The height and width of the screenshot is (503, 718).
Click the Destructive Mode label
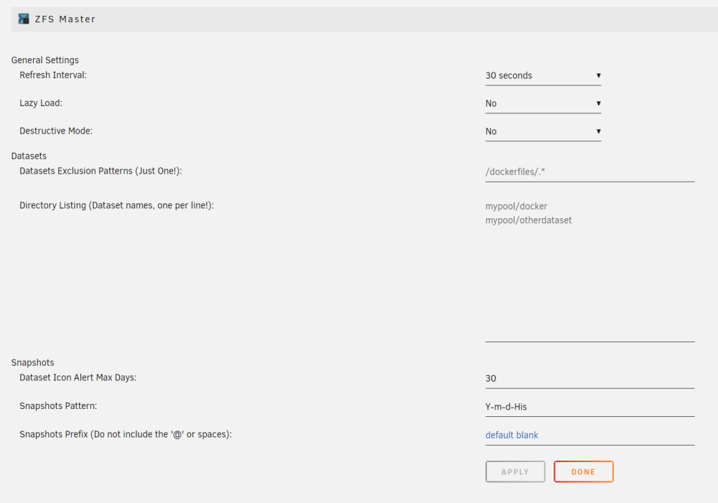56,131
